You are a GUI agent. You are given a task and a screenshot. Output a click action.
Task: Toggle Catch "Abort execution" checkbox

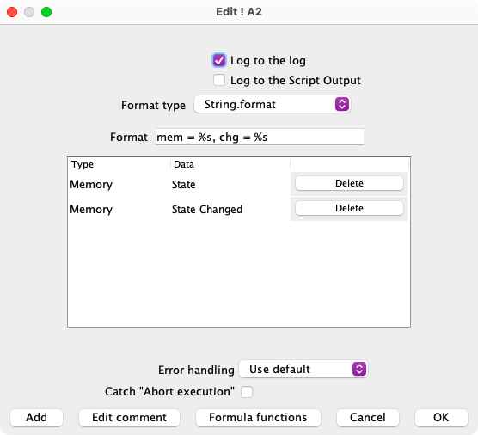pyautogui.click(x=247, y=392)
